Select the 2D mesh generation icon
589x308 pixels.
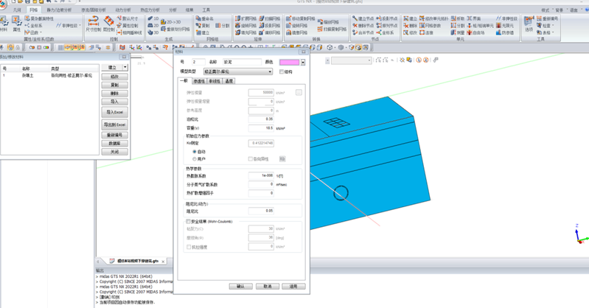point(153,26)
